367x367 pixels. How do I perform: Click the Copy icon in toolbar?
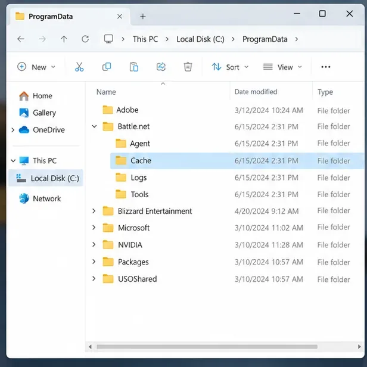[107, 67]
